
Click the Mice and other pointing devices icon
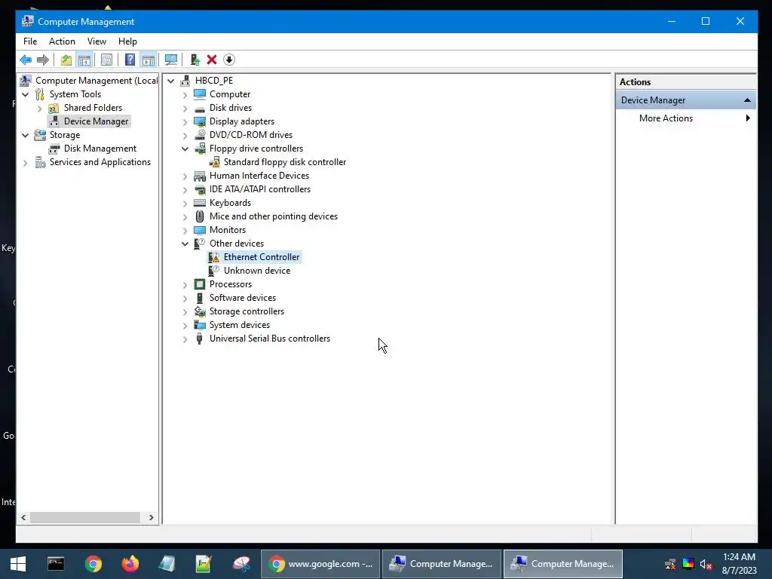click(x=199, y=216)
